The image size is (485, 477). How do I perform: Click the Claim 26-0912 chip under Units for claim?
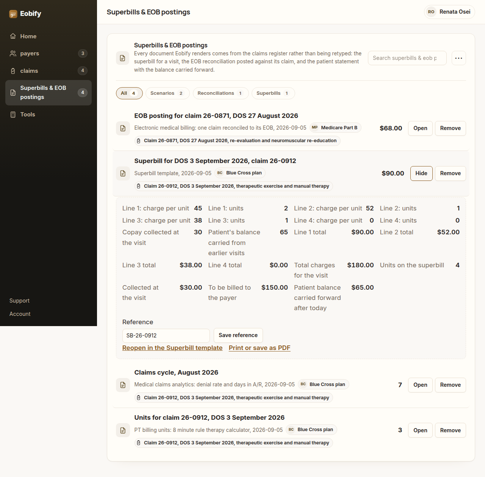point(233,443)
